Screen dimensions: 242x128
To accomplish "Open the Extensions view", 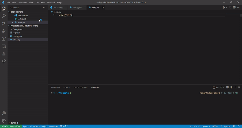I will pyautogui.click(x=4, y=39).
